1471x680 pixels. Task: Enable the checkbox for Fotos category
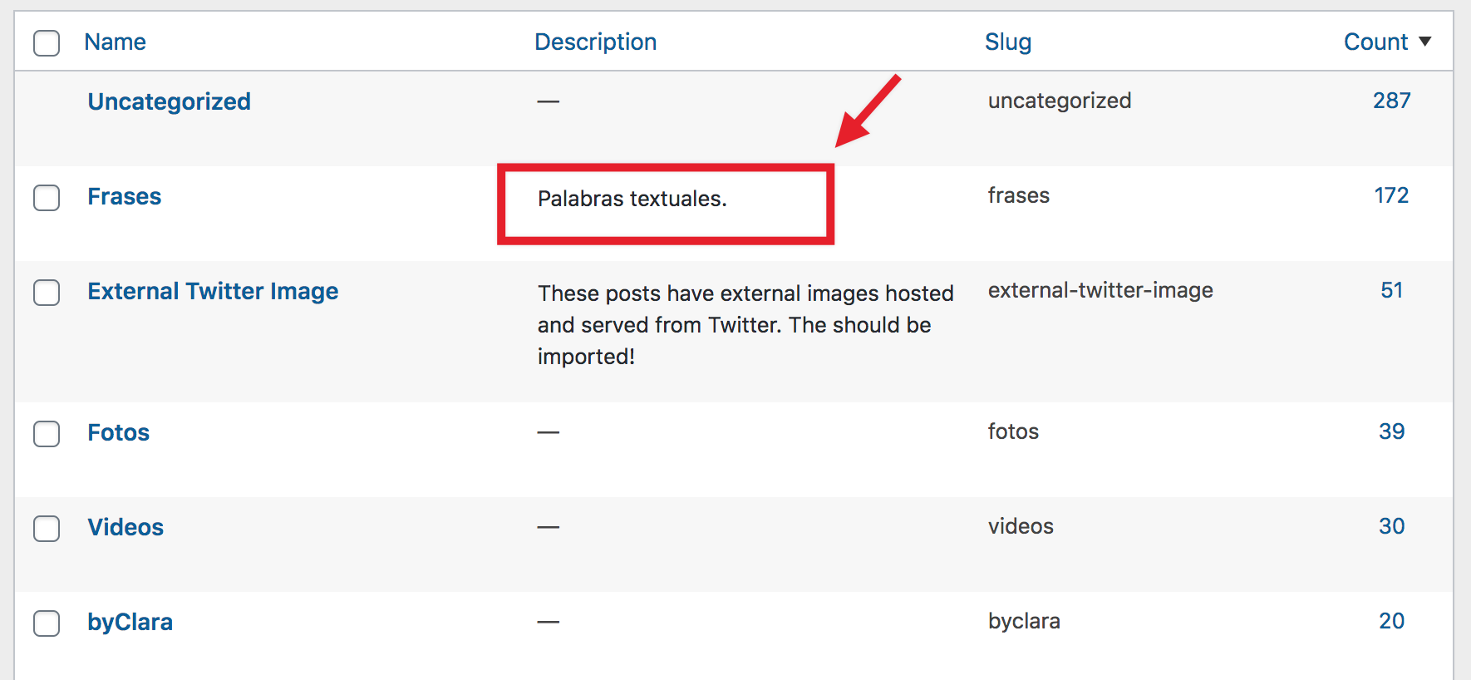coord(47,434)
